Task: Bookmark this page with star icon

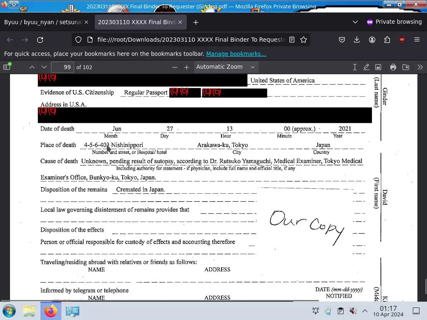Action: point(304,40)
